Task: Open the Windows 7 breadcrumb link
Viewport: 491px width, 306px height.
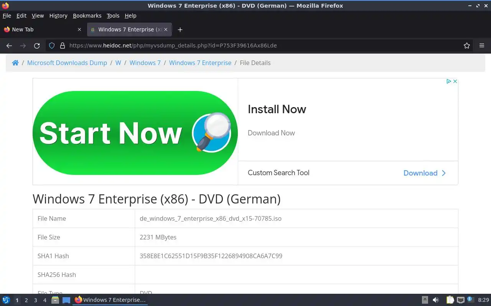Action: 145,63
